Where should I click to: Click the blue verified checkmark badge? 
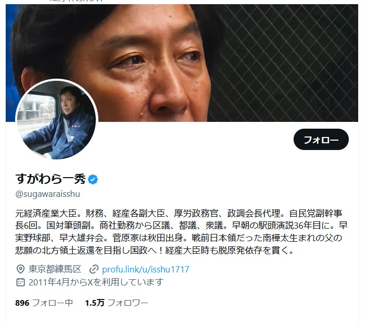pos(93,180)
